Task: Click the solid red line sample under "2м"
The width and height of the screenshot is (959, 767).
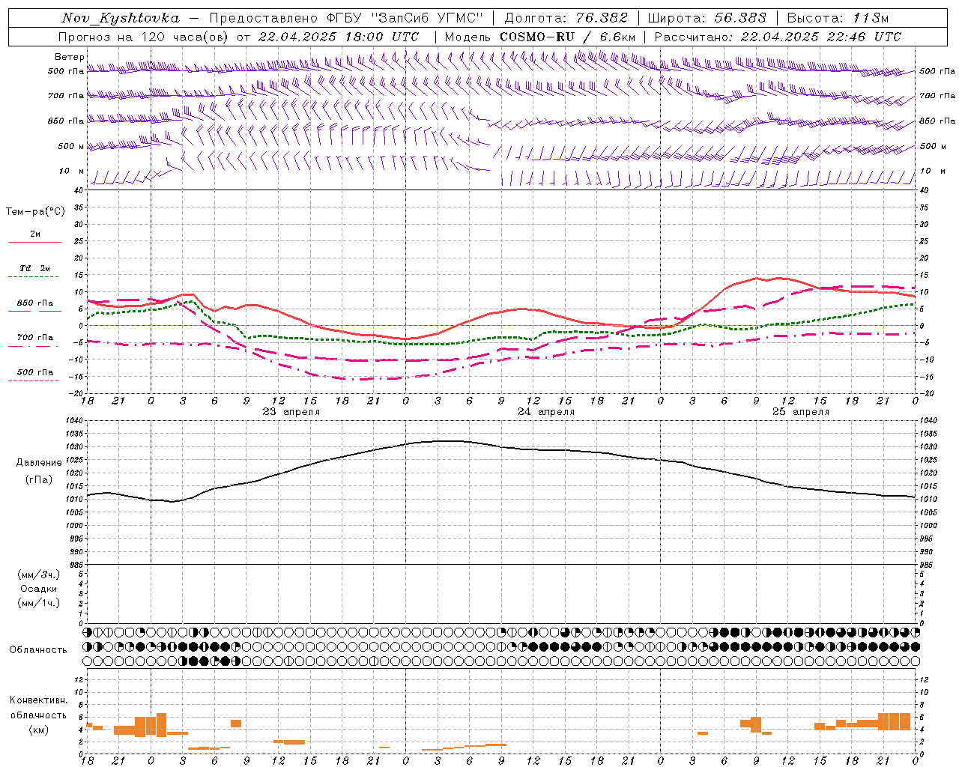Action: point(34,243)
